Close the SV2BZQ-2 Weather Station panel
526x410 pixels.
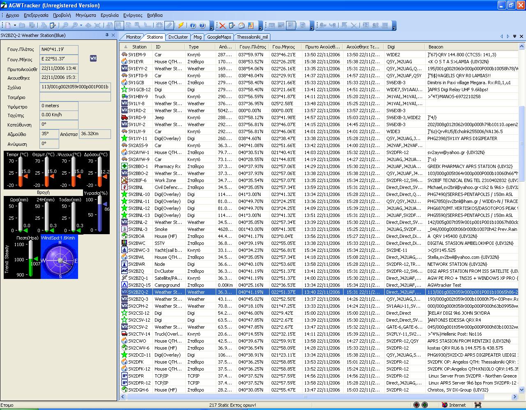pyautogui.click(x=113, y=35)
